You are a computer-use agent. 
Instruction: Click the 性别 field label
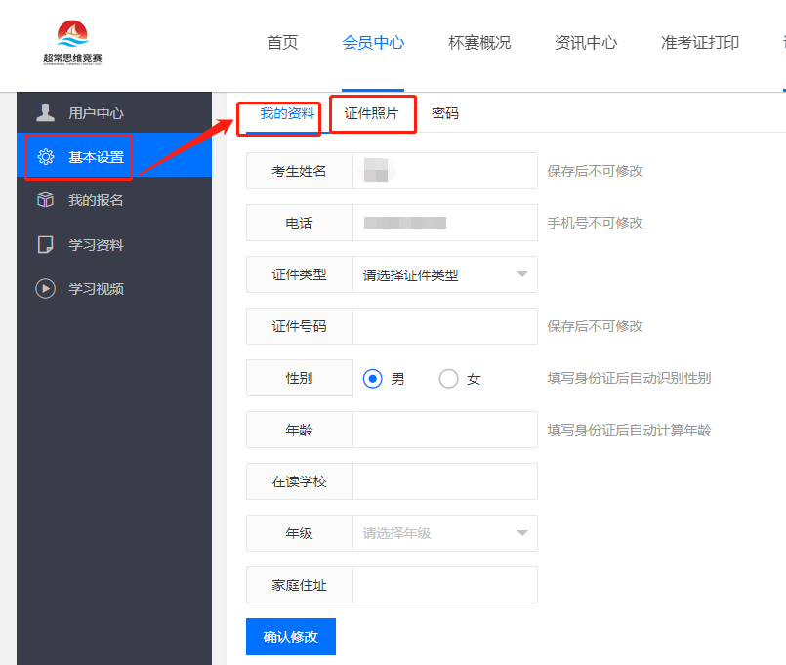[299, 378]
